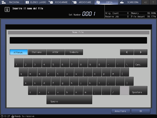Tap the b key

tap(69, 90)
